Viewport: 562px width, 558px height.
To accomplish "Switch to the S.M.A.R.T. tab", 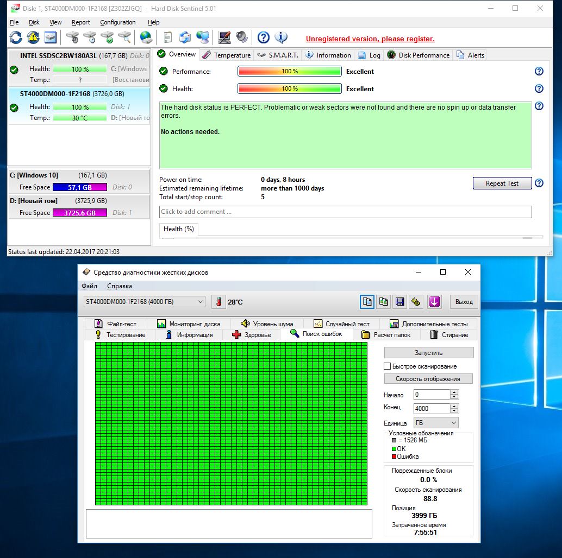I will tap(278, 55).
